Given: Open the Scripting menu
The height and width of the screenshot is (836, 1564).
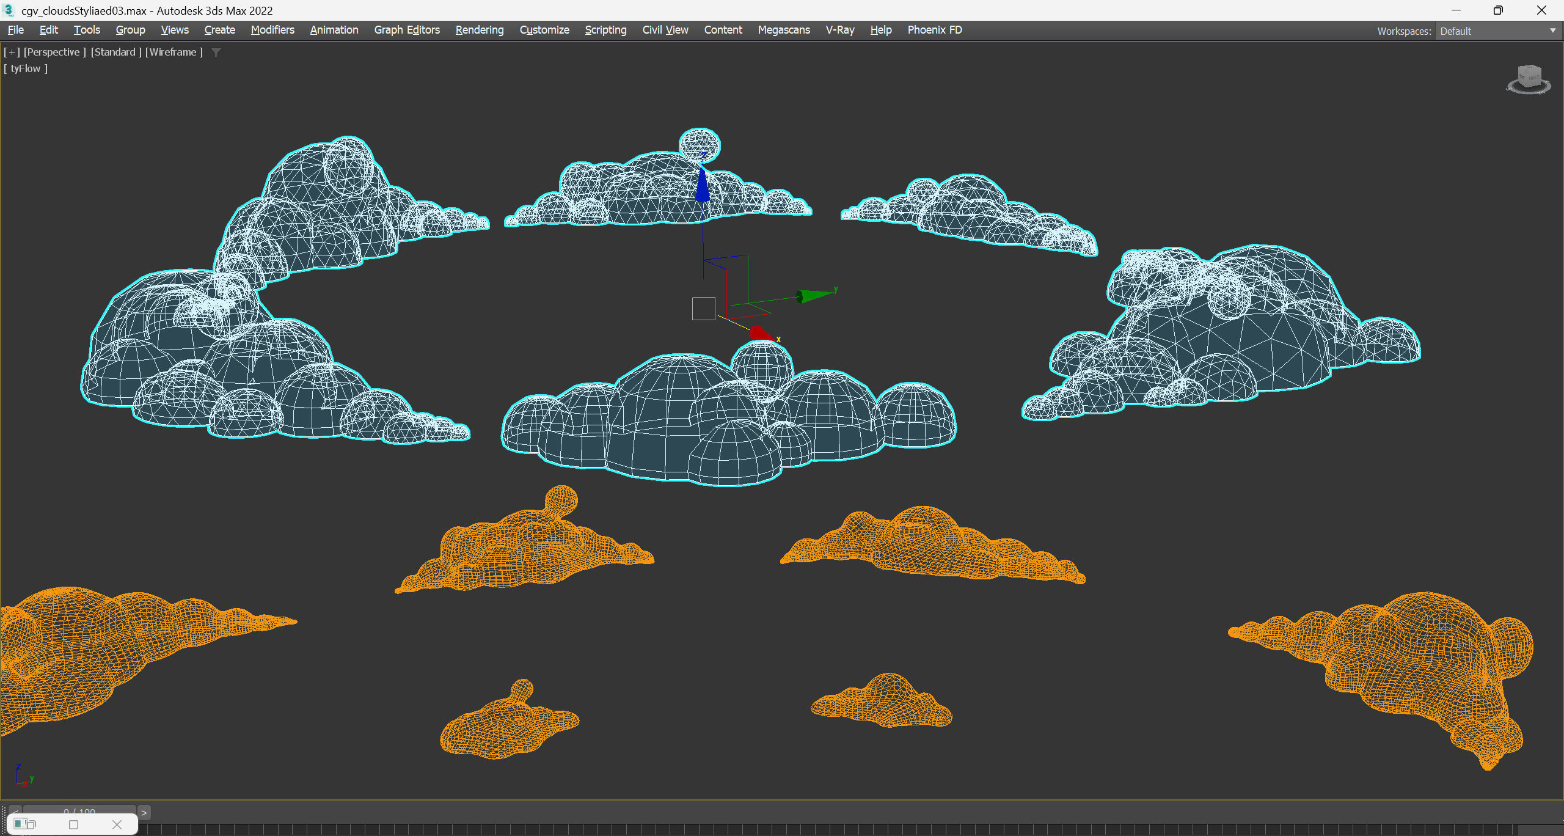Looking at the screenshot, I should click(605, 30).
